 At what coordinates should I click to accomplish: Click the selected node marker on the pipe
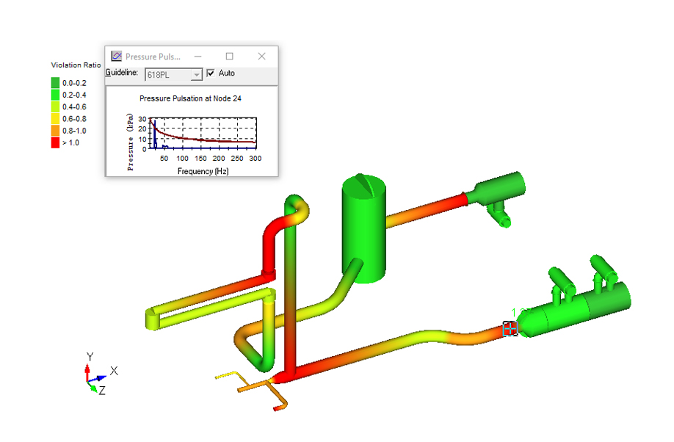pyautogui.click(x=510, y=329)
